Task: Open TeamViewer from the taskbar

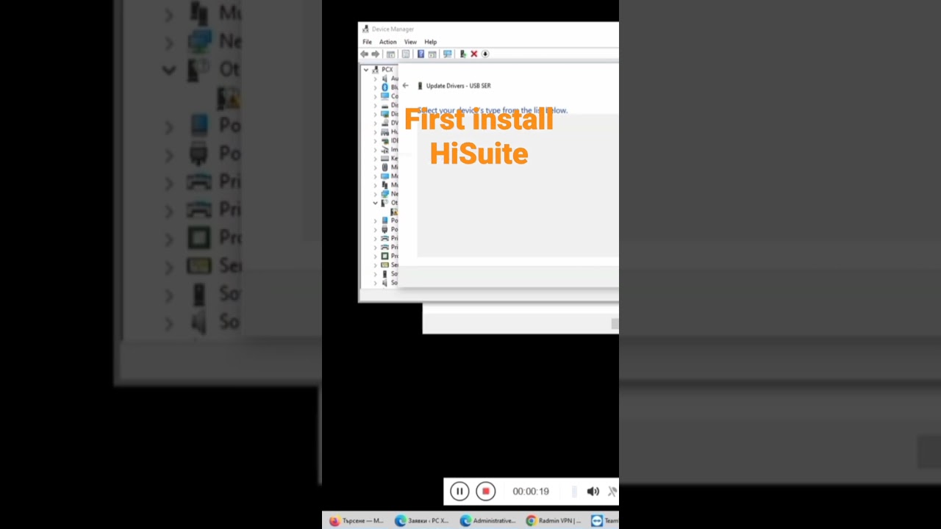Action: pos(604,521)
